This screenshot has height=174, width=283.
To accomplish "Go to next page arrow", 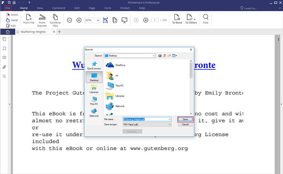I will click(x=146, y=20).
